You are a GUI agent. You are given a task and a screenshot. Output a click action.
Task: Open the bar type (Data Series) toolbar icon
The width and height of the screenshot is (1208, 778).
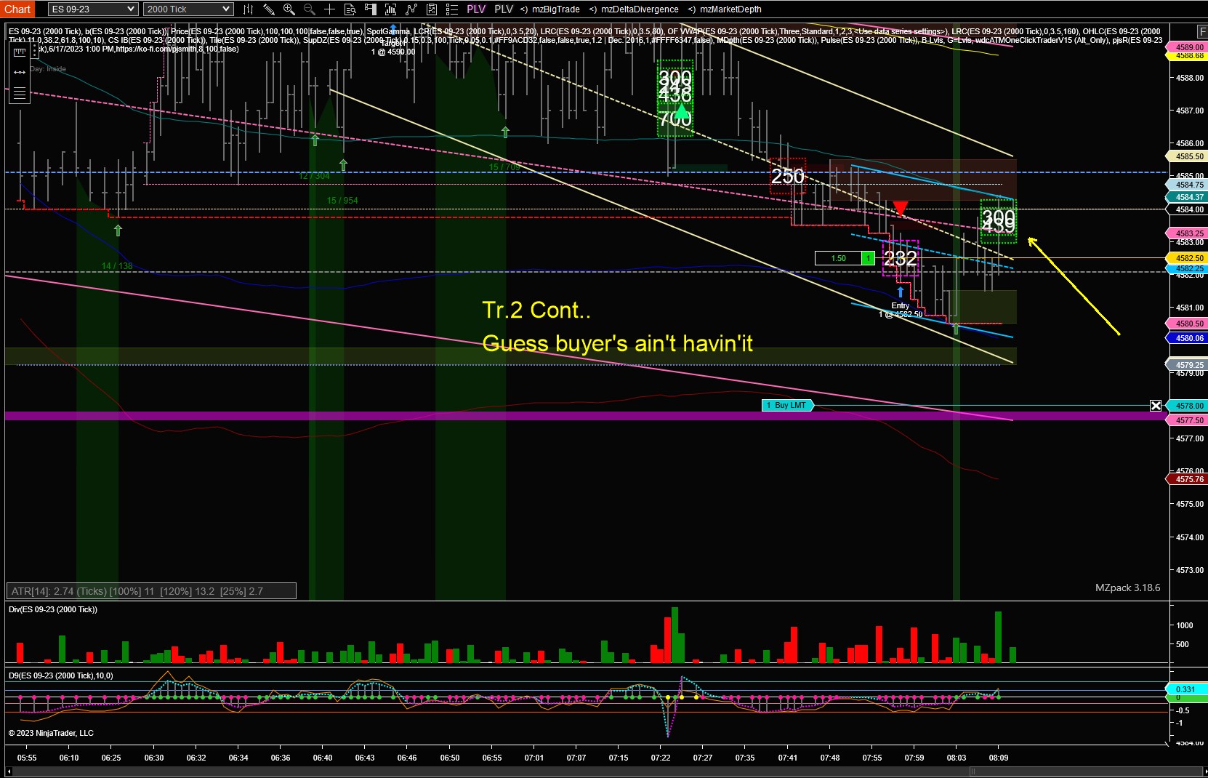pyautogui.click(x=248, y=9)
